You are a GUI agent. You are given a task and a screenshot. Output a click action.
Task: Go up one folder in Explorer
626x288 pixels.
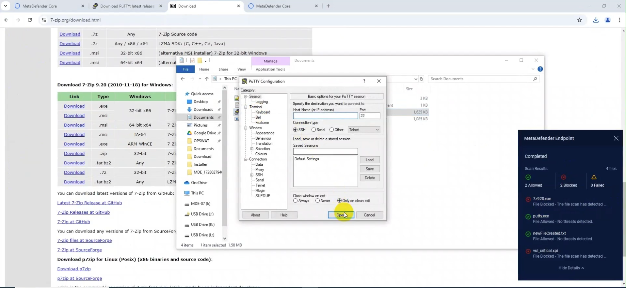[207, 79]
